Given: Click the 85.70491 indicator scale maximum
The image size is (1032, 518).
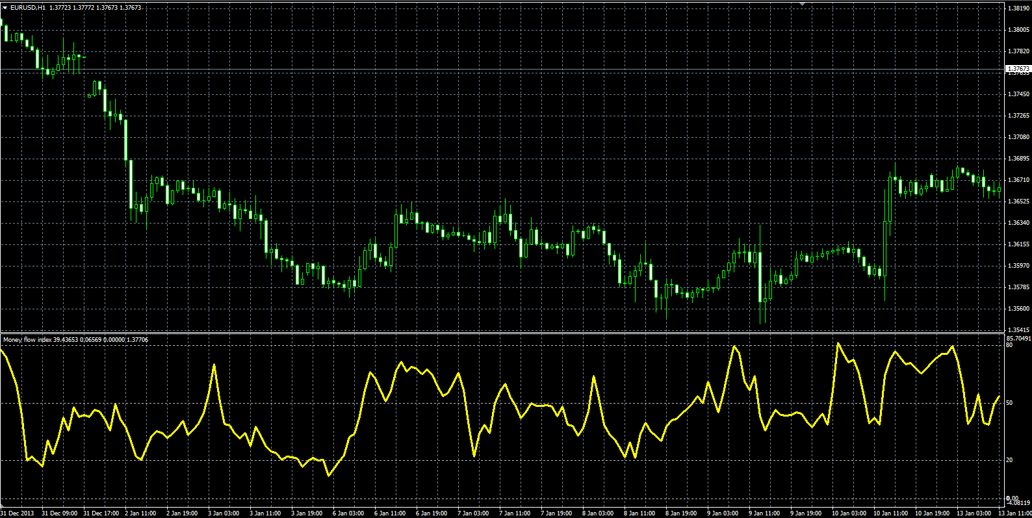Looking at the screenshot, I should click(x=1018, y=339).
